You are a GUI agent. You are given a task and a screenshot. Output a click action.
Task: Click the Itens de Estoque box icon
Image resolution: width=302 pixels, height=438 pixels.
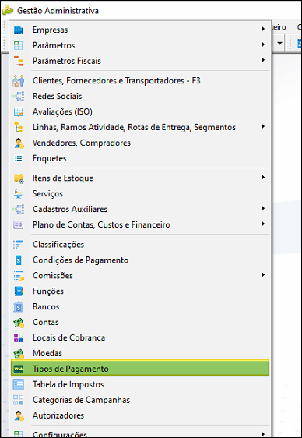19,178
